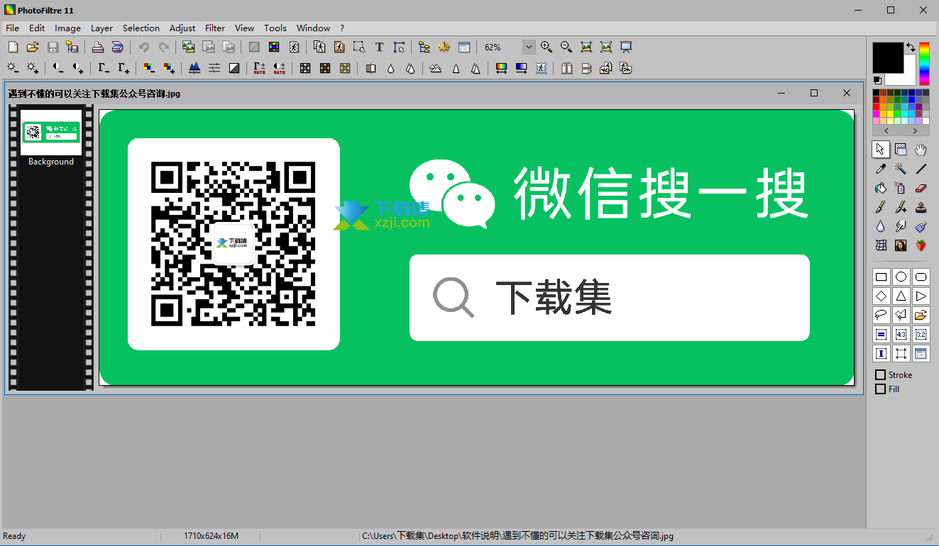Click the 62% zoom value field

click(501, 48)
